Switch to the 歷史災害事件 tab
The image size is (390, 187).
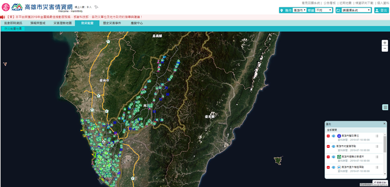point(112,23)
